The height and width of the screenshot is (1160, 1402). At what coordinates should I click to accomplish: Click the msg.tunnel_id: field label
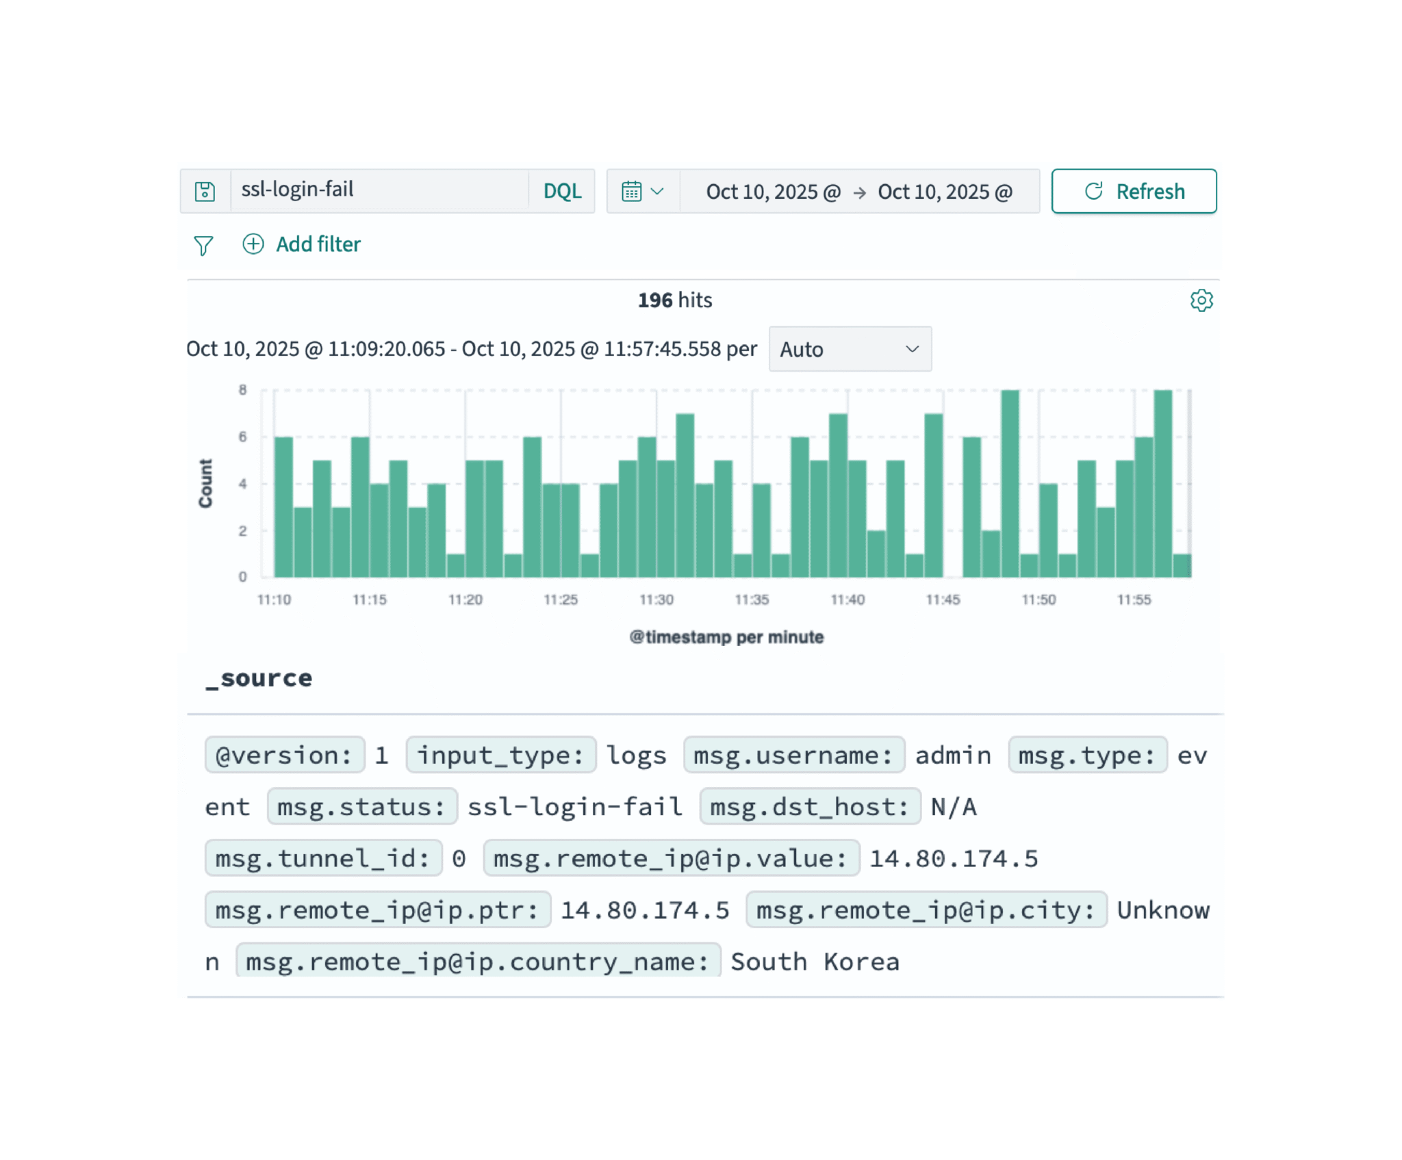click(323, 858)
